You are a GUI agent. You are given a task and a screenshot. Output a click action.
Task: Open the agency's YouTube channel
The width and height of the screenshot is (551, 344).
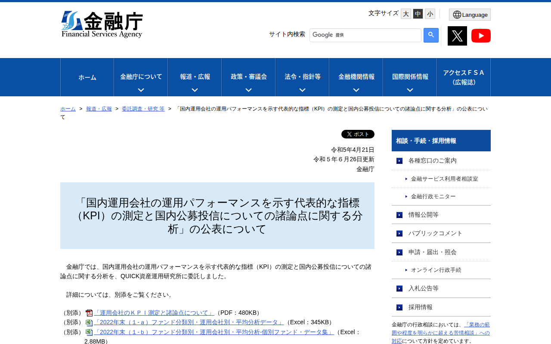tap(481, 35)
